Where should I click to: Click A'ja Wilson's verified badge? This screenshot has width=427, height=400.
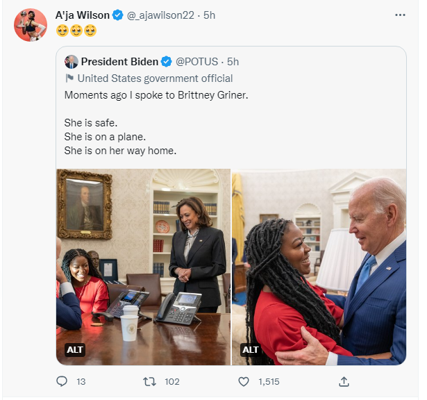pyautogui.click(x=118, y=15)
